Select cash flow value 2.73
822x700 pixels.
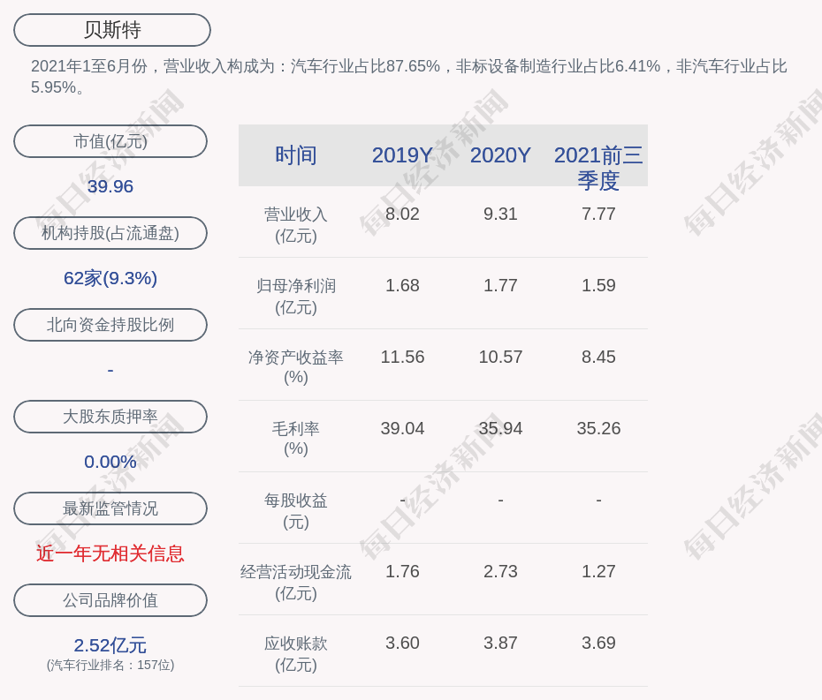500,571
